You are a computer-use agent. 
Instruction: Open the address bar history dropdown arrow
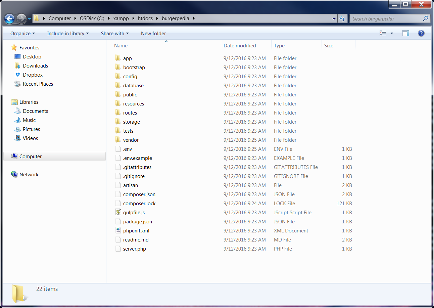[x=334, y=18]
